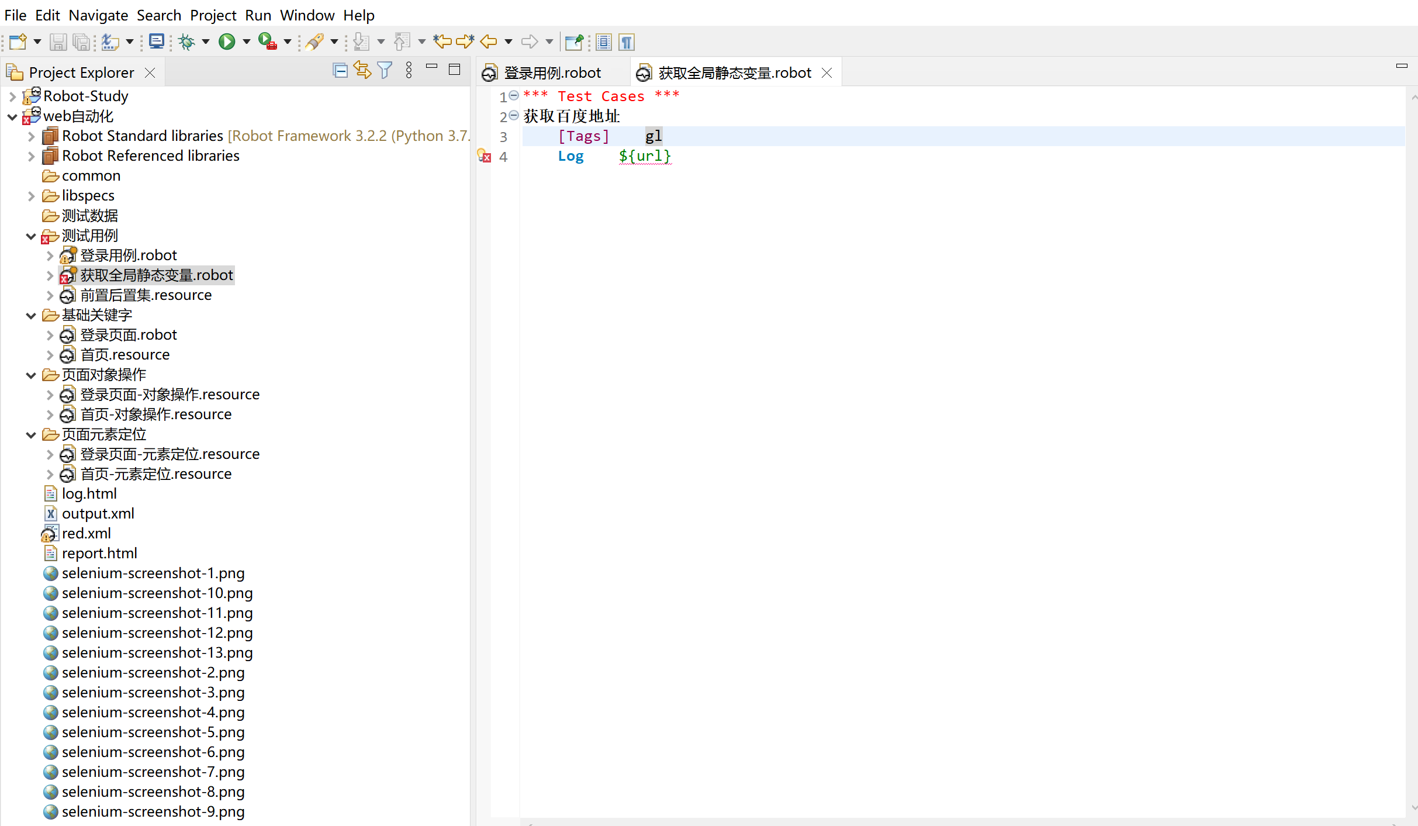
Task: Click Run with external tools icon
Action: pos(267,42)
